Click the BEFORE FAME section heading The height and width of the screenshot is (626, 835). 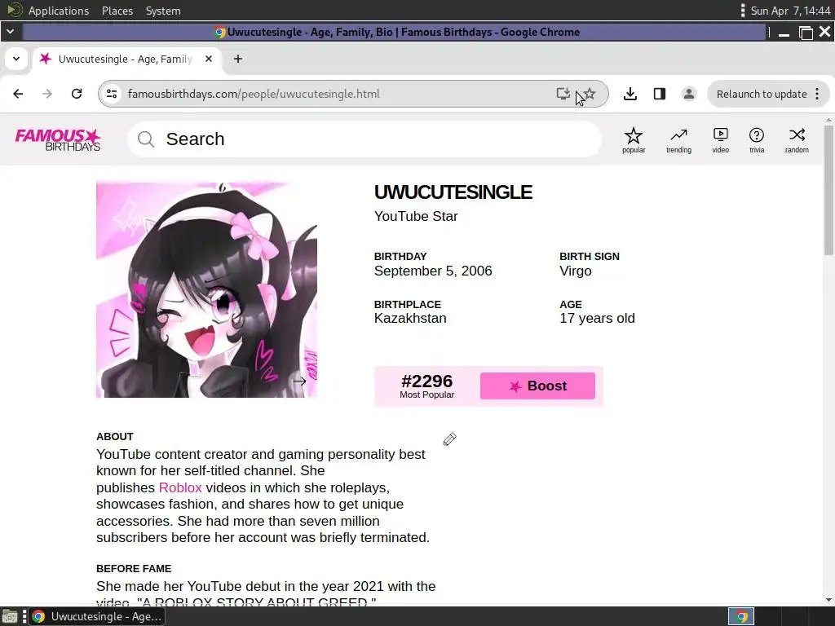[x=134, y=568]
